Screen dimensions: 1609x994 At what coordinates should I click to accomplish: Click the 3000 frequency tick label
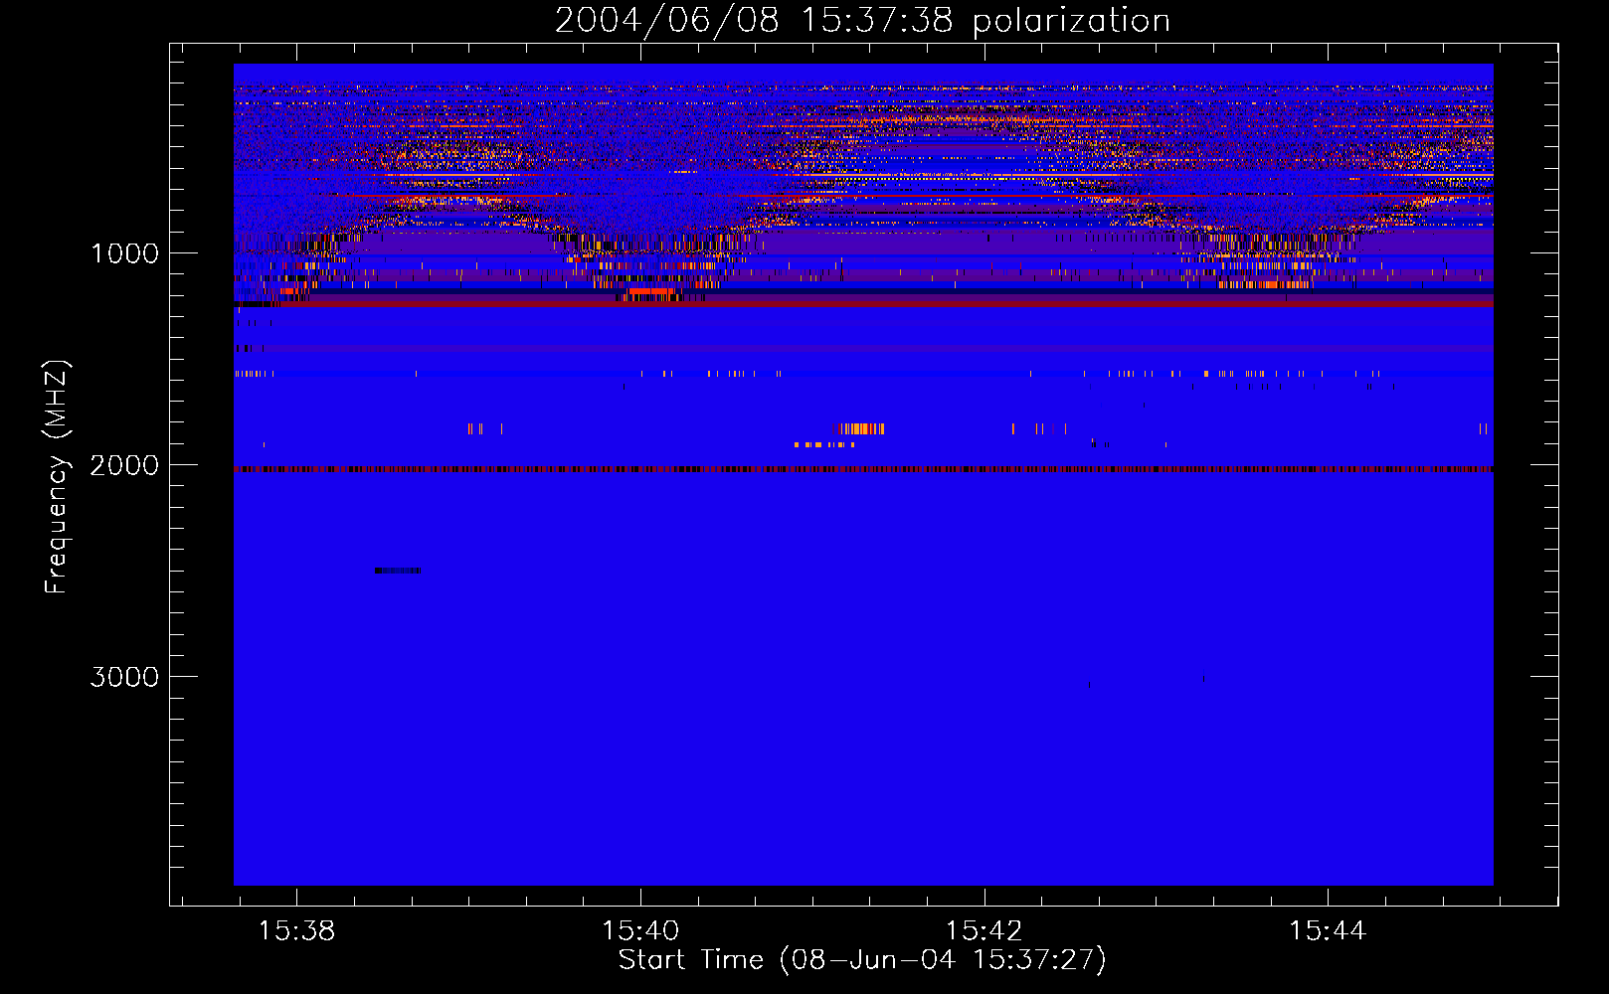pyautogui.click(x=124, y=677)
